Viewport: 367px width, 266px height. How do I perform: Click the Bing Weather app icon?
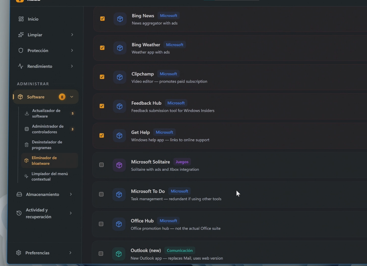pos(120,48)
